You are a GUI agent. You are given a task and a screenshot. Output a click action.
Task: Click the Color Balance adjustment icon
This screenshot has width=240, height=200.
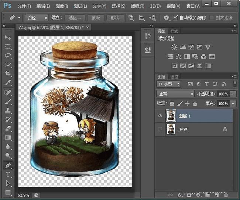179,56
